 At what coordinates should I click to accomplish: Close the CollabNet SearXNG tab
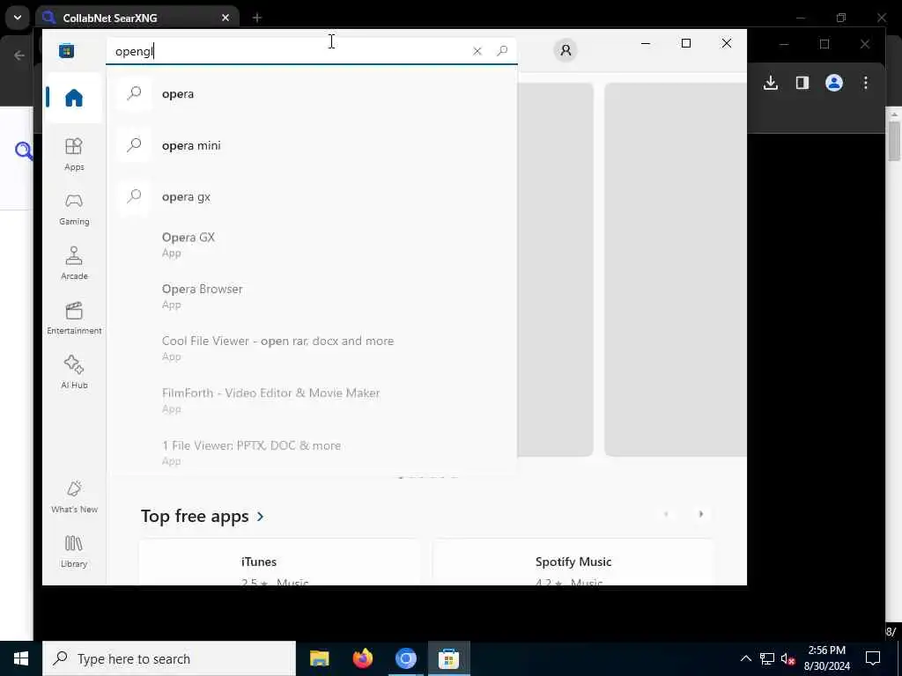pyautogui.click(x=225, y=18)
